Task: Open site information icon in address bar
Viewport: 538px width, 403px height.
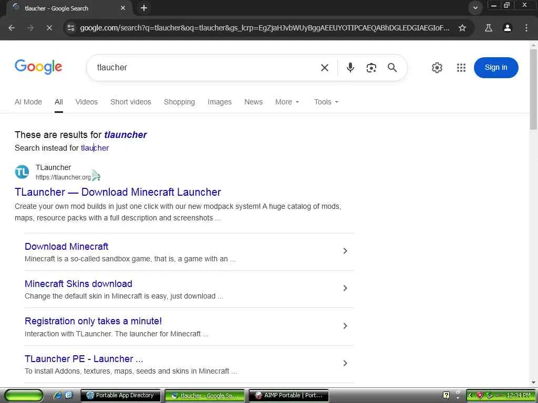Action: (x=71, y=28)
